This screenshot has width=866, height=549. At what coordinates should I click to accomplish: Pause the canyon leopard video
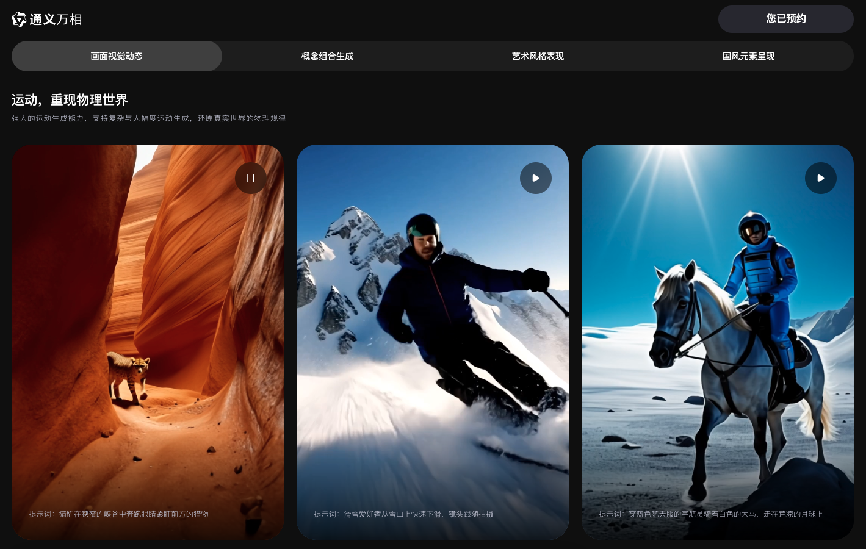coord(251,178)
